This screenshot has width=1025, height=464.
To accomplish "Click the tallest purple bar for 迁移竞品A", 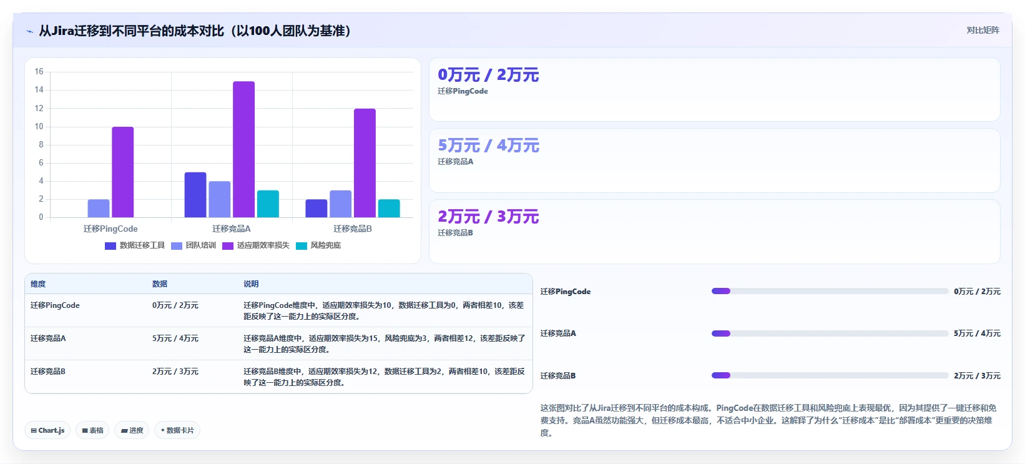I will 244,149.
